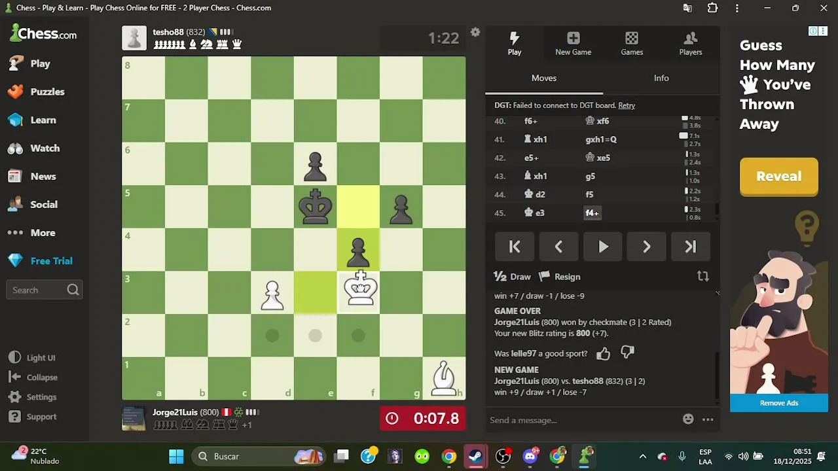Open Support in the sidebar
This screenshot has width=838, height=471.
pyautogui.click(x=33, y=417)
